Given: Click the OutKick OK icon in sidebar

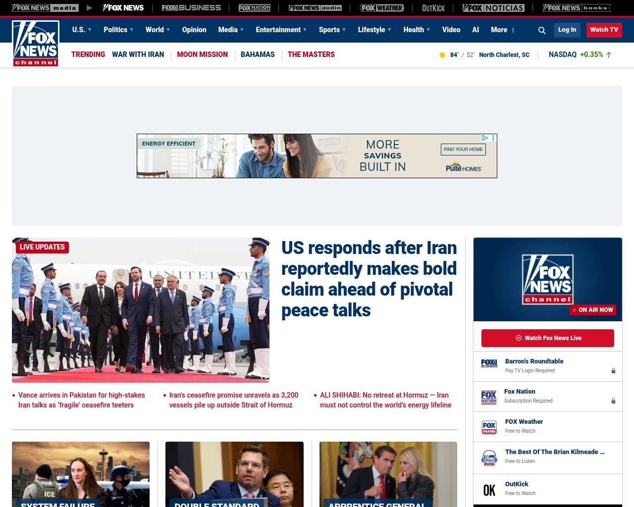Looking at the screenshot, I should click(x=489, y=490).
